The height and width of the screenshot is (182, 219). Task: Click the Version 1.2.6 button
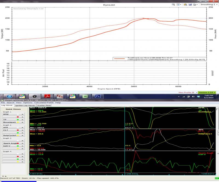click(207, 93)
